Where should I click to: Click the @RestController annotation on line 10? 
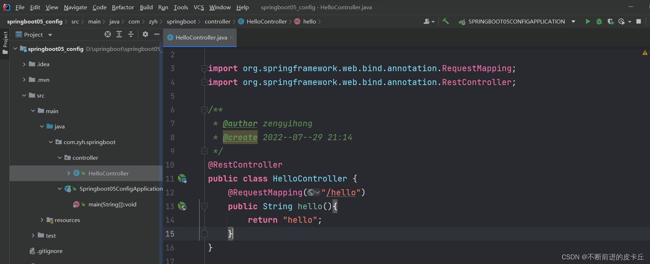(245, 165)
